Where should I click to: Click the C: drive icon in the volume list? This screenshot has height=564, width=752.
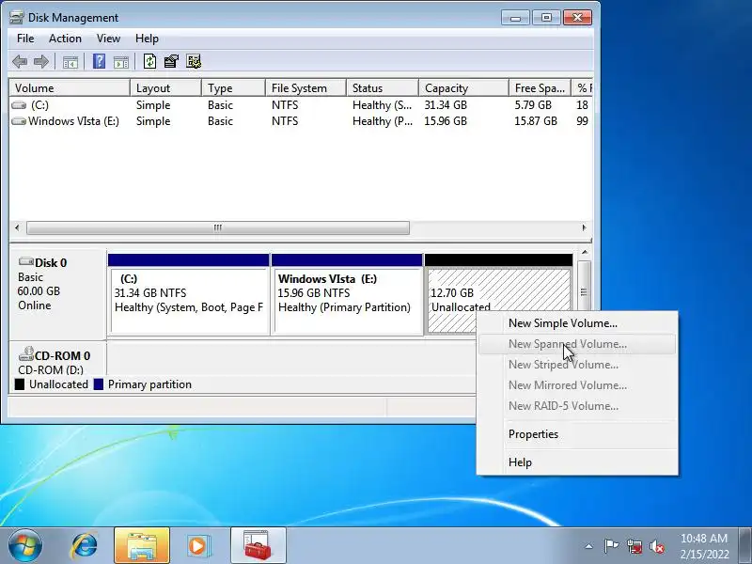click(19, 105)
